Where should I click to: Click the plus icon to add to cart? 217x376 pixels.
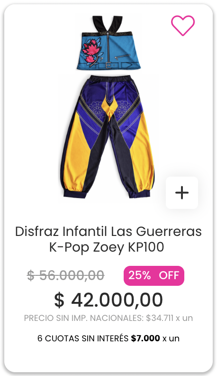(x=182, y=193)
